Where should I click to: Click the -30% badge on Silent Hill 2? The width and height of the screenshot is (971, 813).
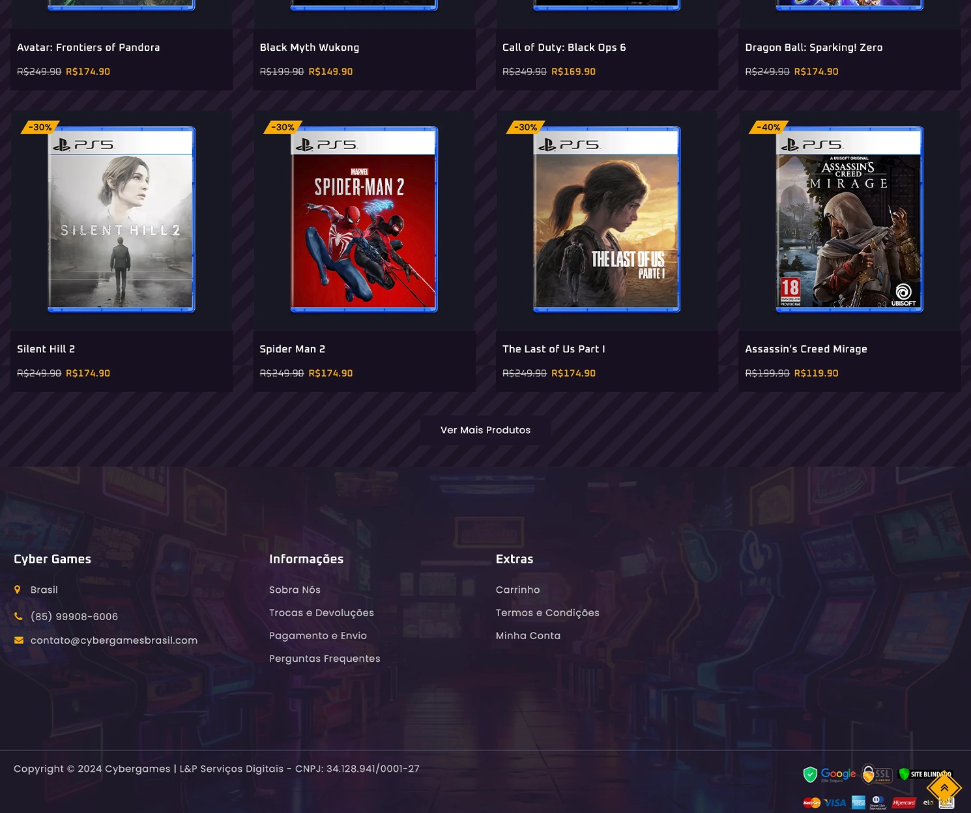40,127
